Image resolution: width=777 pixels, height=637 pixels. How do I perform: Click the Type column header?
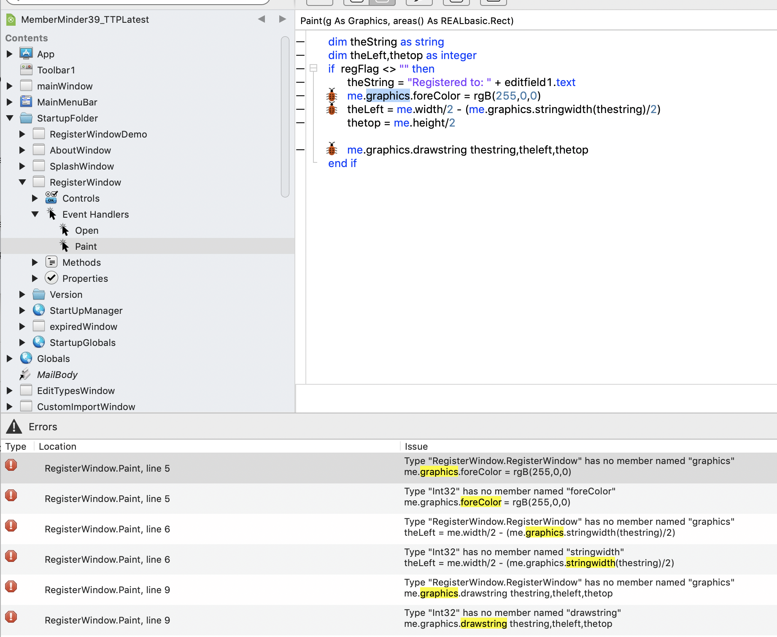pos(16,446)
